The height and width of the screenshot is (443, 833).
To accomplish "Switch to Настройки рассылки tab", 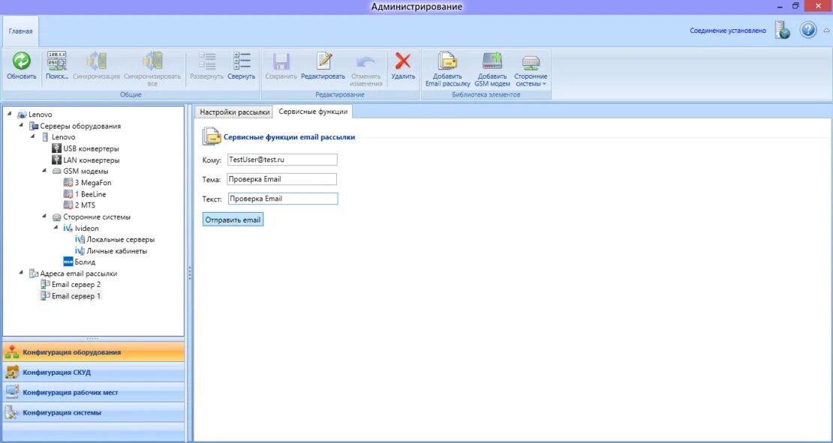I will point(235,112).
